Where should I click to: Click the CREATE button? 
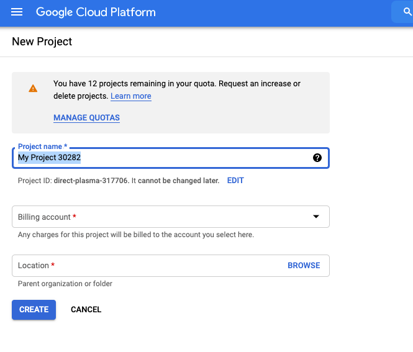[x=34, y=310]
